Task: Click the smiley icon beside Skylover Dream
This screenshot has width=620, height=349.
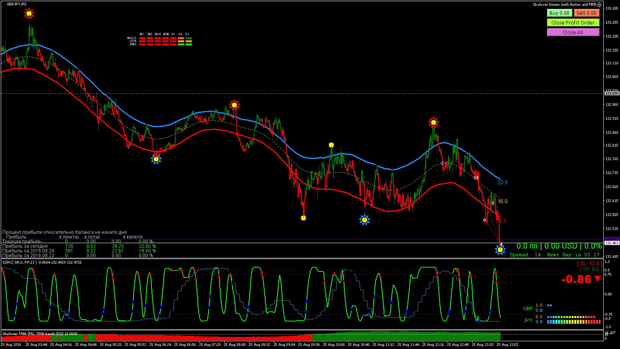Action: point(599,5)
